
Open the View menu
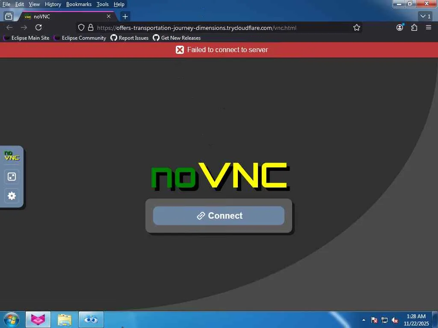34,4
